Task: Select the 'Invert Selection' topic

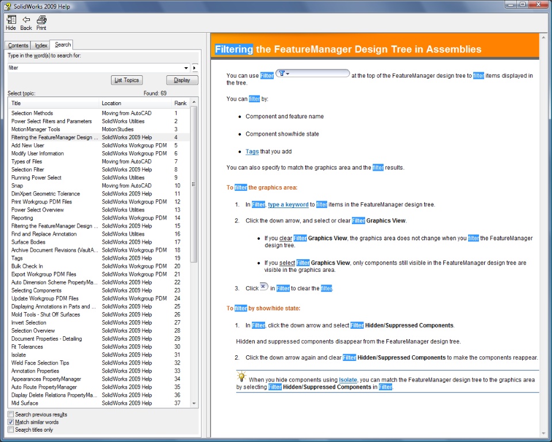Action: 99,322
